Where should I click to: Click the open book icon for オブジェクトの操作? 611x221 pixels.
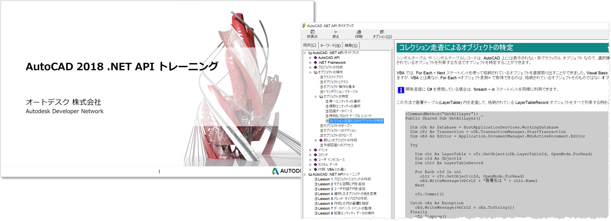(x=315, y=72)
